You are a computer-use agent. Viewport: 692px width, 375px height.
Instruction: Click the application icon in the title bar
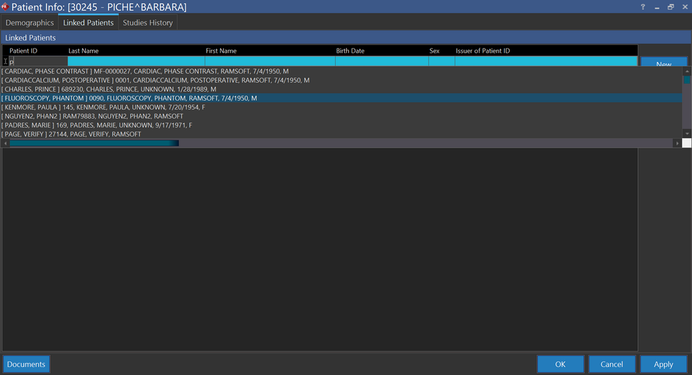tap(5, 7)
